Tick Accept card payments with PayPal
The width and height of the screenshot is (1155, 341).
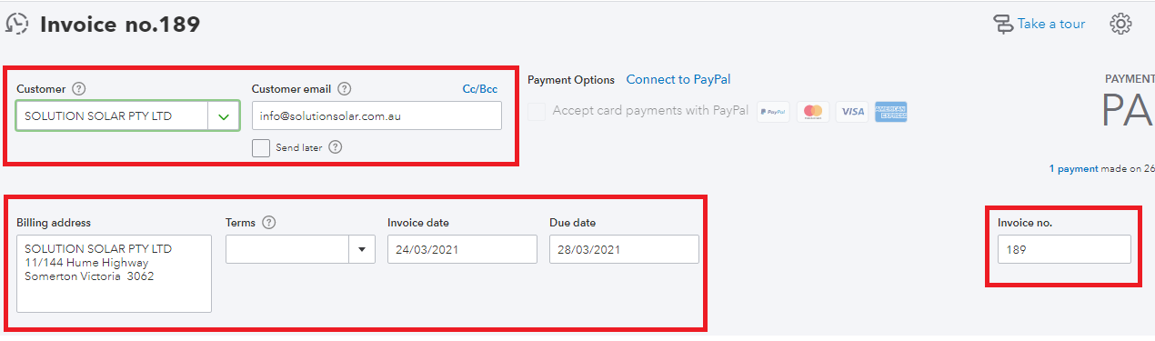537,111
